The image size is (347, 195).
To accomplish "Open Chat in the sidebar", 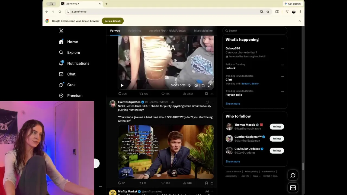I will click(68, 74).
